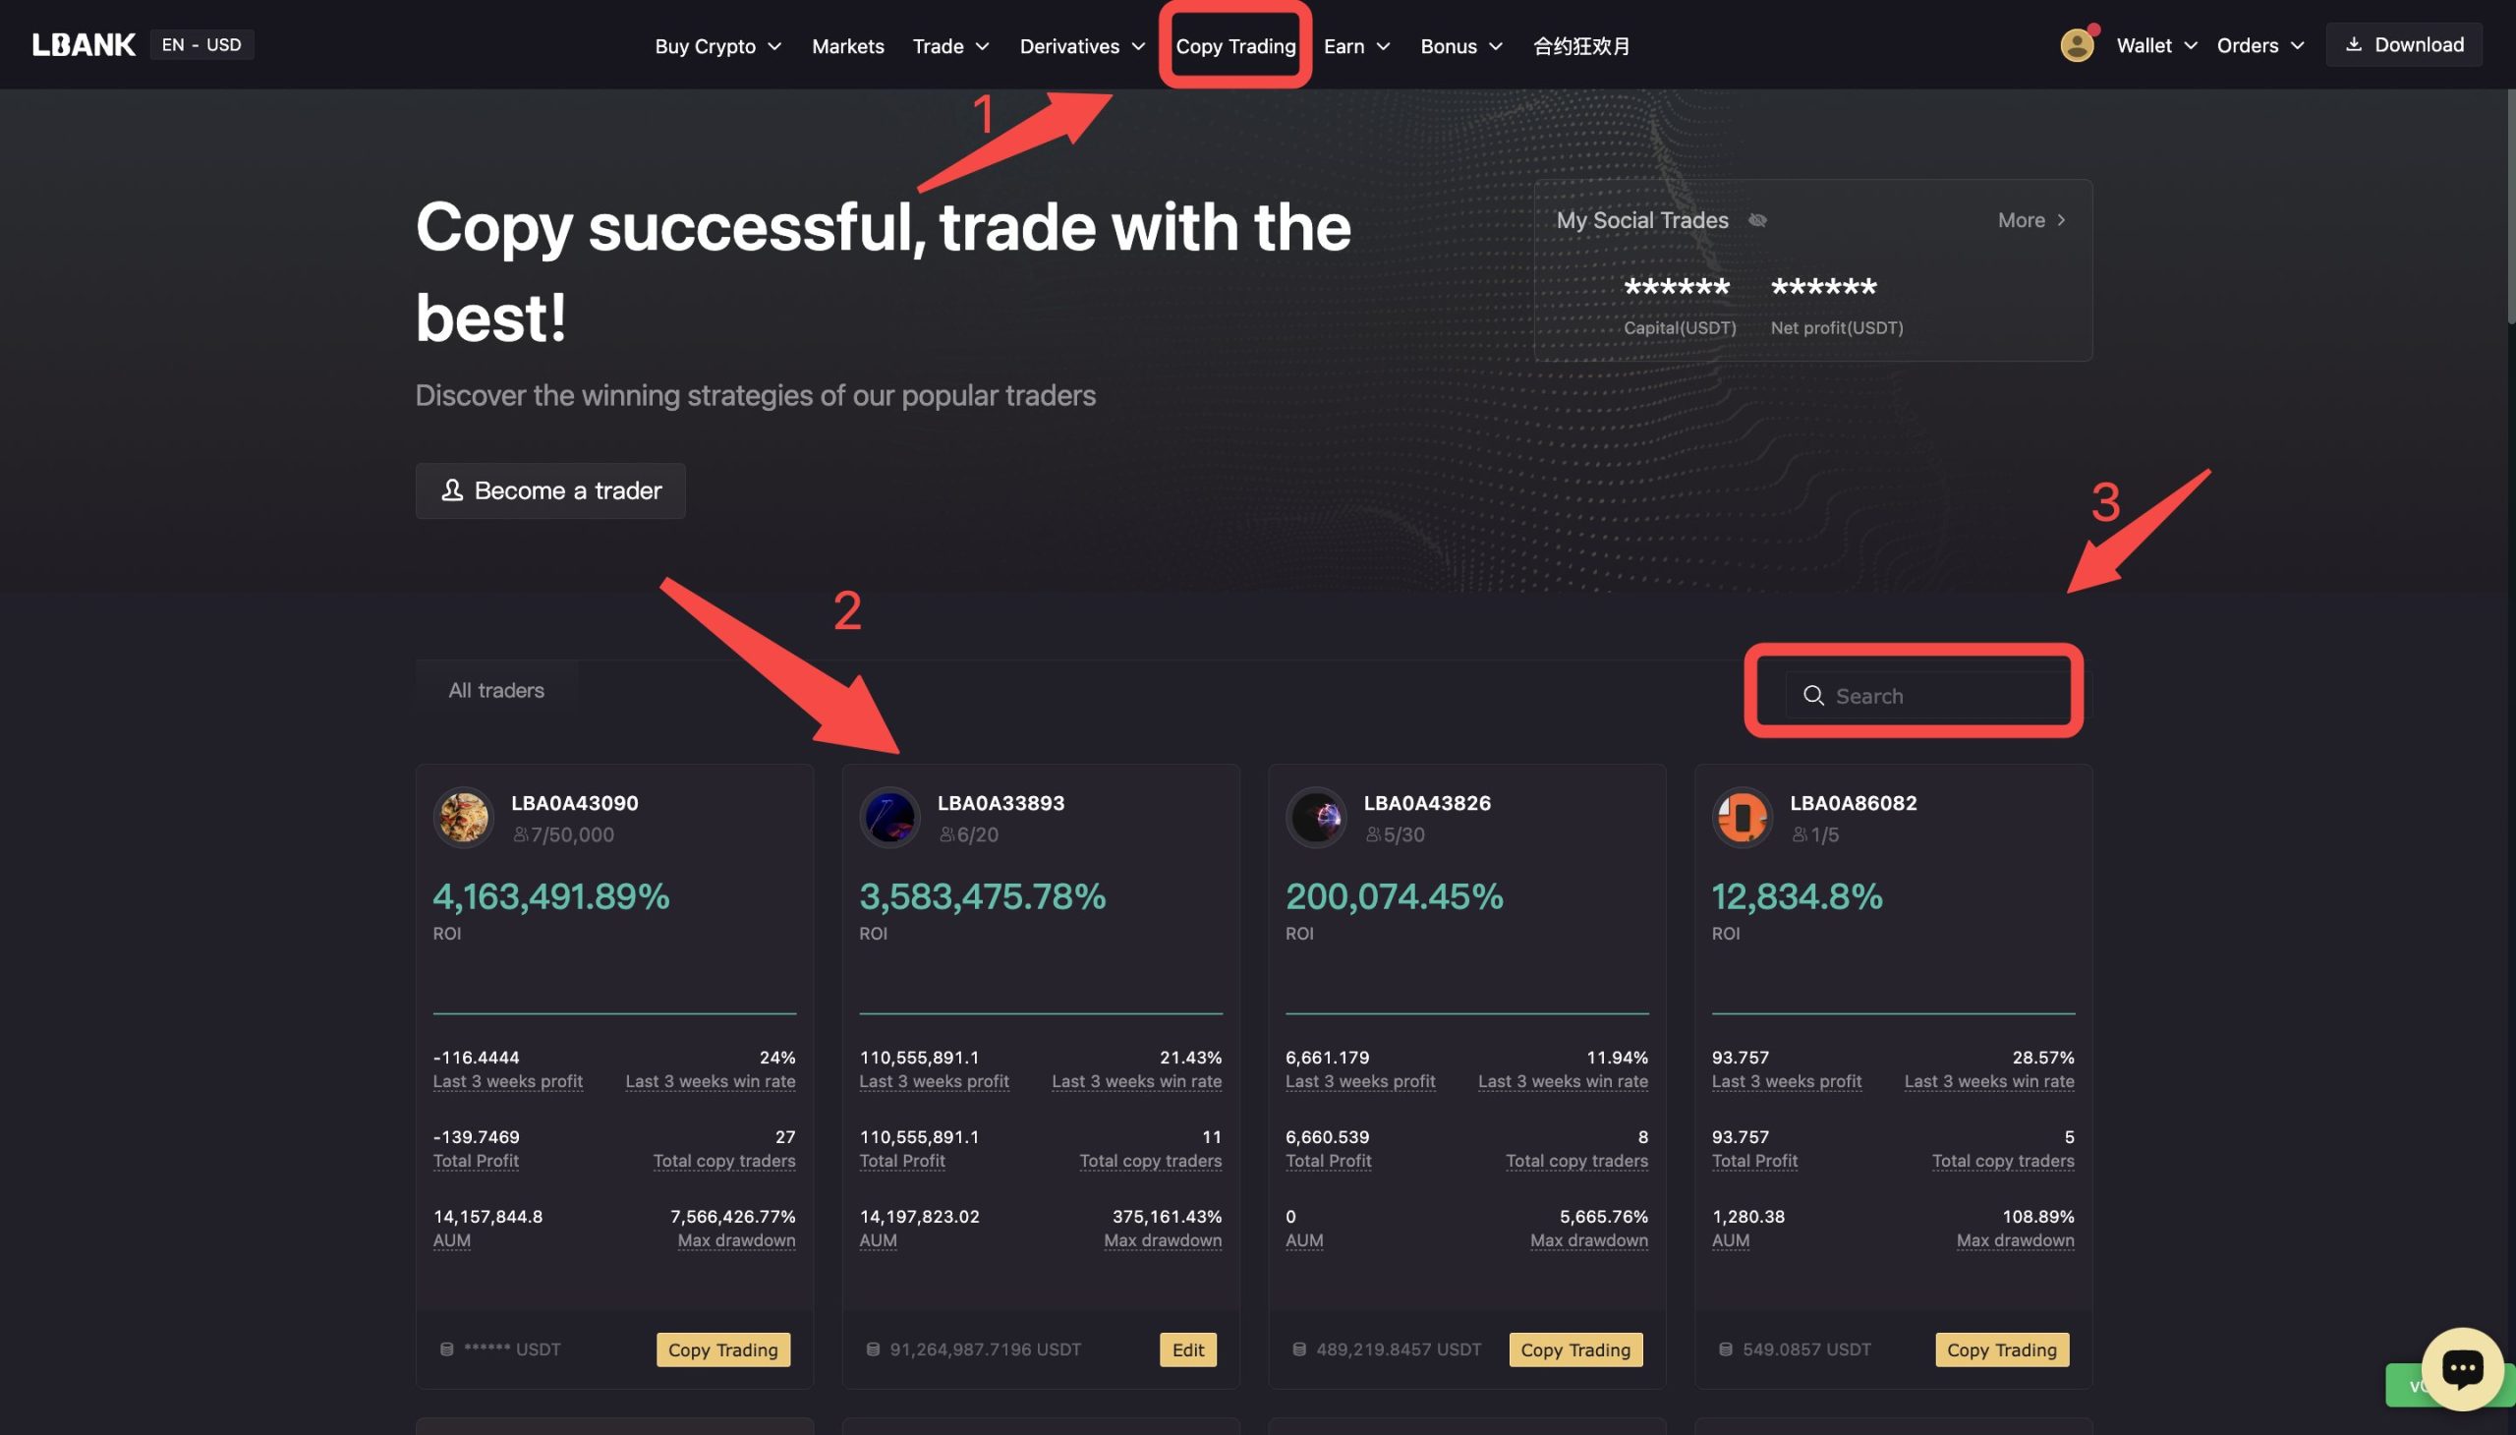This screenshot has width=2516, height=1435.
Task: Click the copy trader LBA0A33893 profile avatar
Action: click(x=886, y=816)
